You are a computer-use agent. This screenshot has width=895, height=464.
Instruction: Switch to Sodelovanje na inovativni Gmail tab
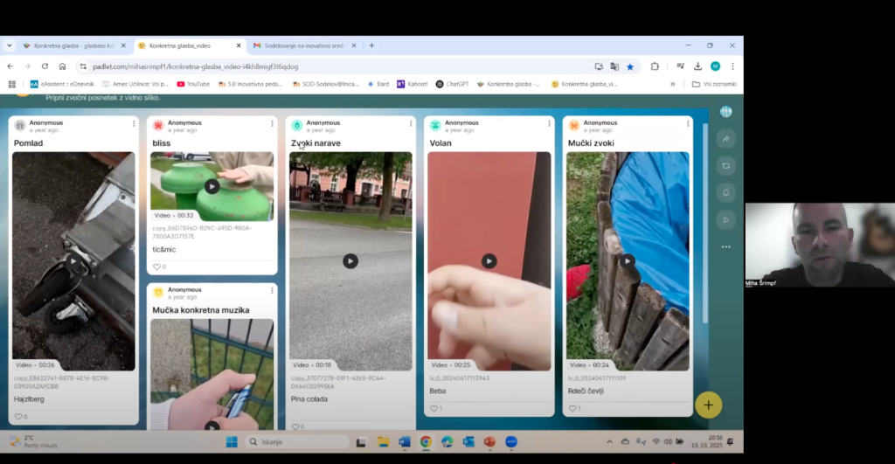305,45
